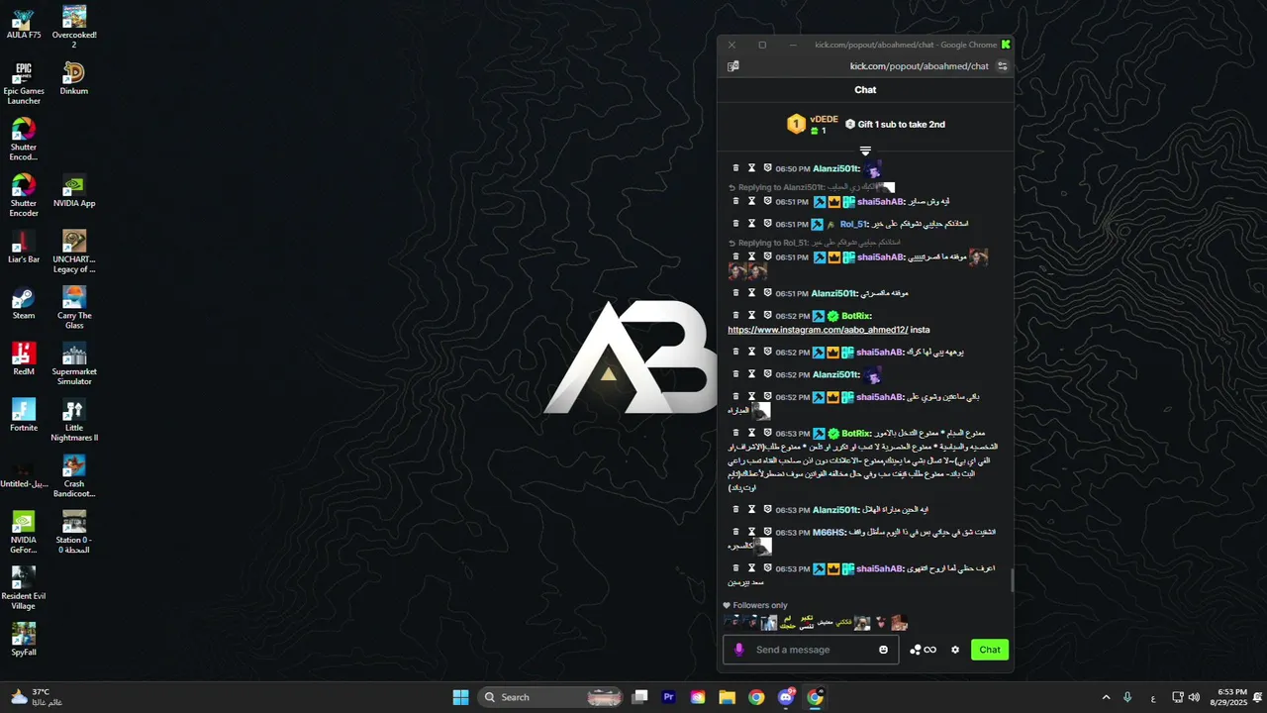Click the Replying to Rol_51 reply preview

coord(815,243)
